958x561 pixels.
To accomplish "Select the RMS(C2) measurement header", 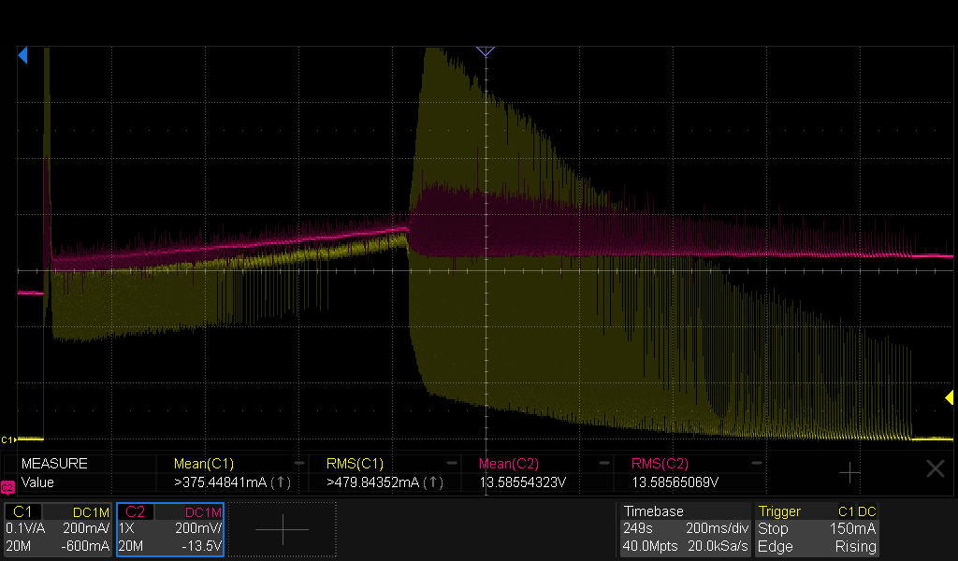I will coord(660,464).
